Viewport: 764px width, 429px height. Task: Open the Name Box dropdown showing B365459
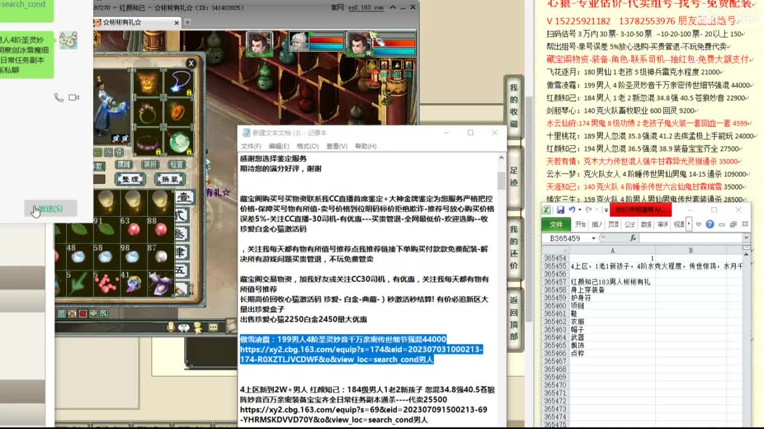tap(593, 237)
